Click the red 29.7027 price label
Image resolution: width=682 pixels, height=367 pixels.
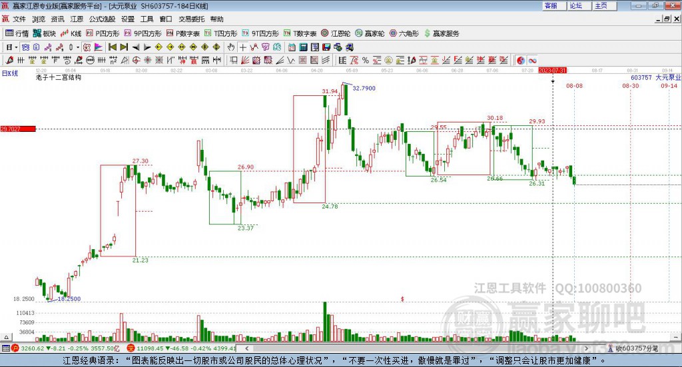[x=18, y=129]
